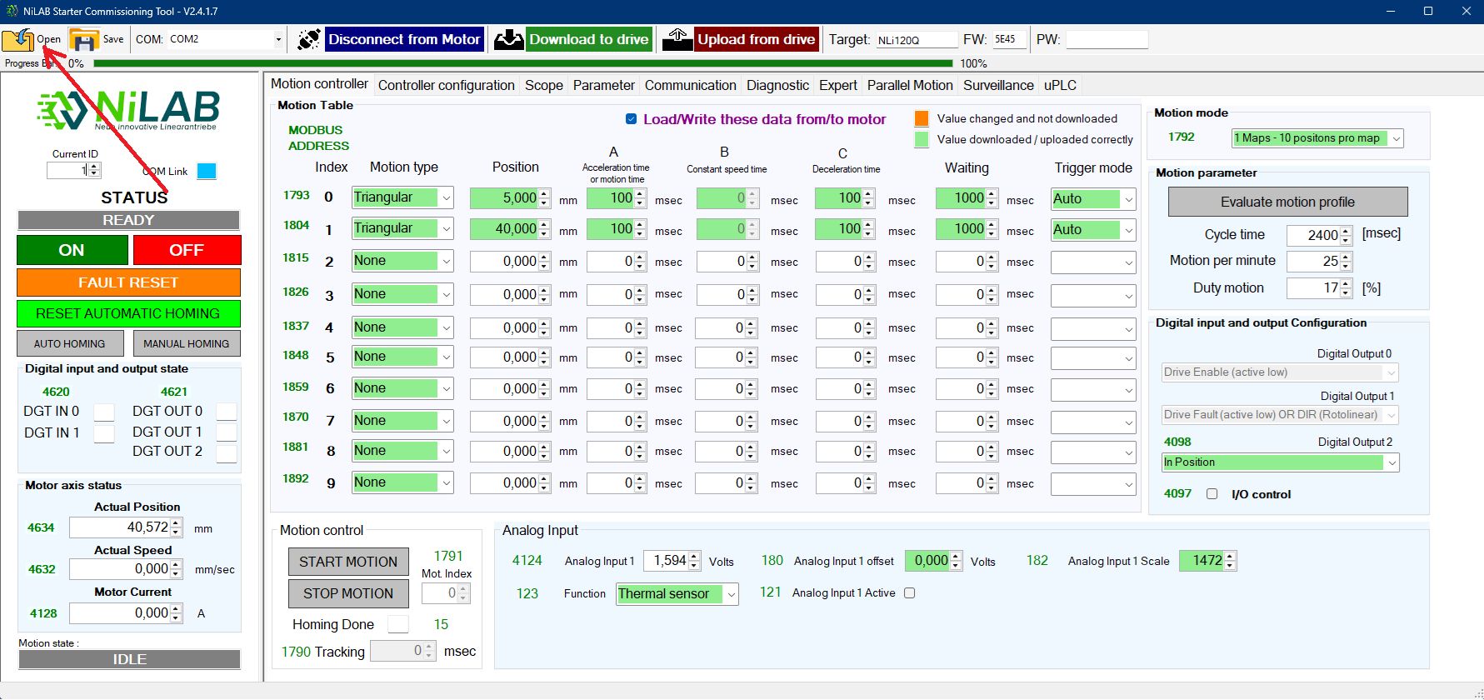Open the Motion mode maps dropdown
The height and width of the screenshot is (700, 1484).
point(1397,138)
